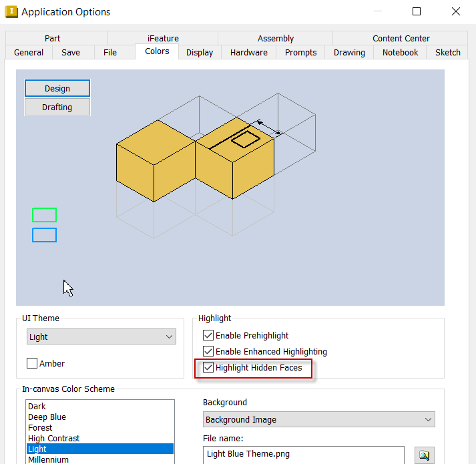Open the Assembly tab
Screen dimensions: 476x464
[x=275, y=38]
